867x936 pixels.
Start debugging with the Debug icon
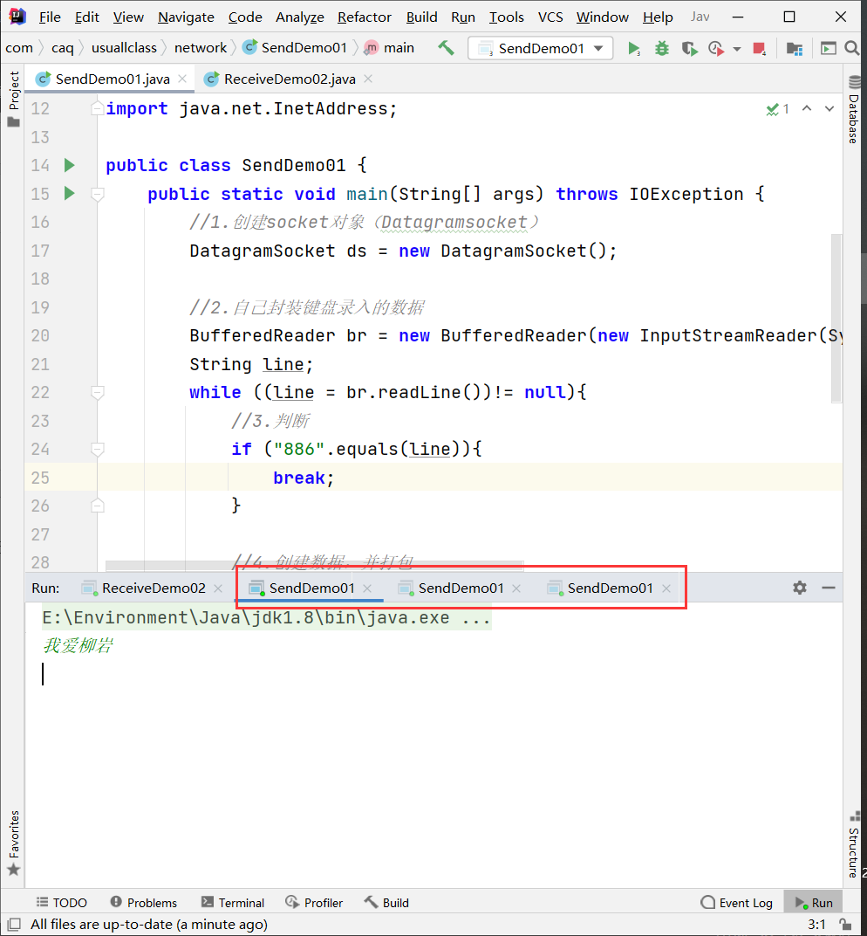point(661,49)
